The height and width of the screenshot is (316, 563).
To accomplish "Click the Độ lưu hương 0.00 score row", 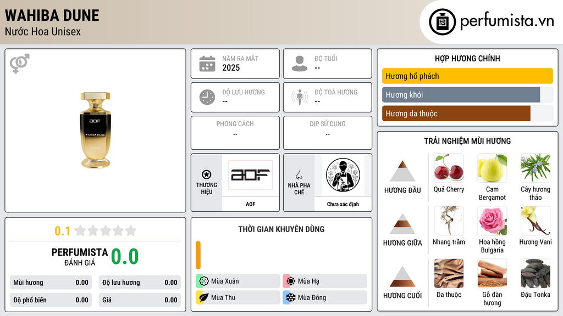I will 140,283.
